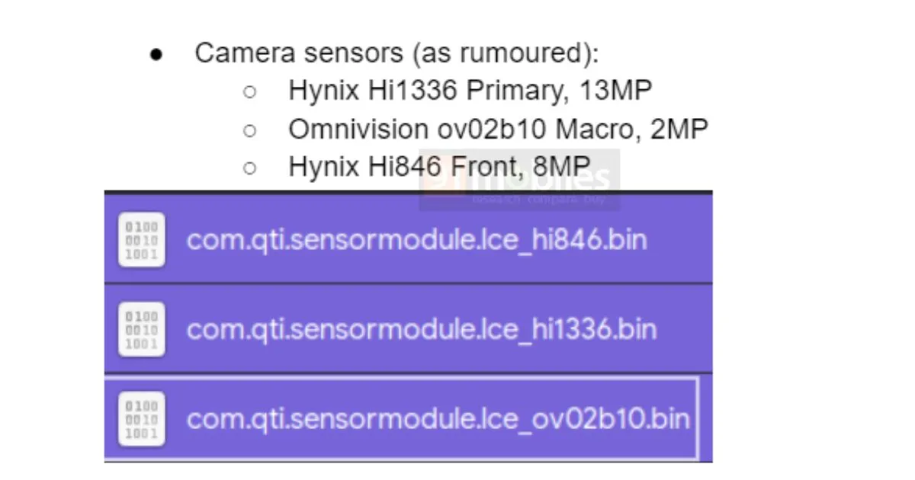Click the binary file icon beside lce_hi846.bin

(x=142, y=240)
